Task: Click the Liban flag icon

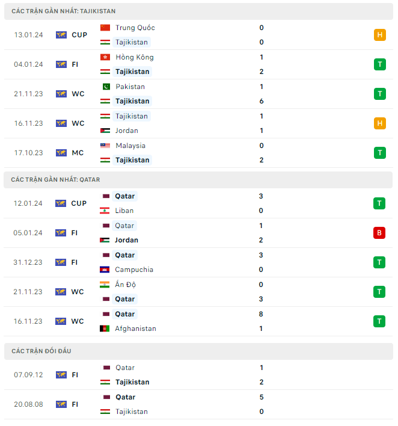Action: [105, 211]
